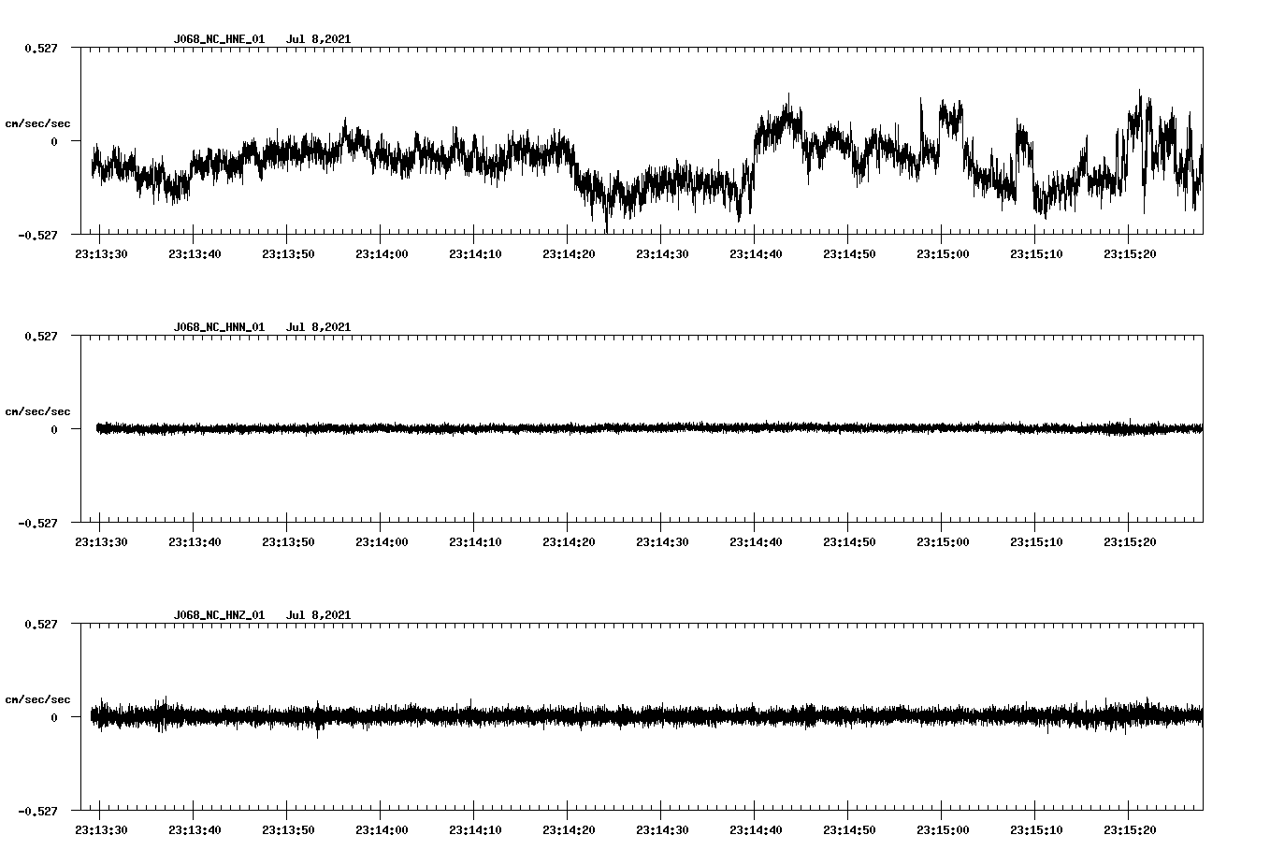Click the Jul 8,2021 date on HNZ plot
The image size is (1270, 864).
tap(318, 615)
